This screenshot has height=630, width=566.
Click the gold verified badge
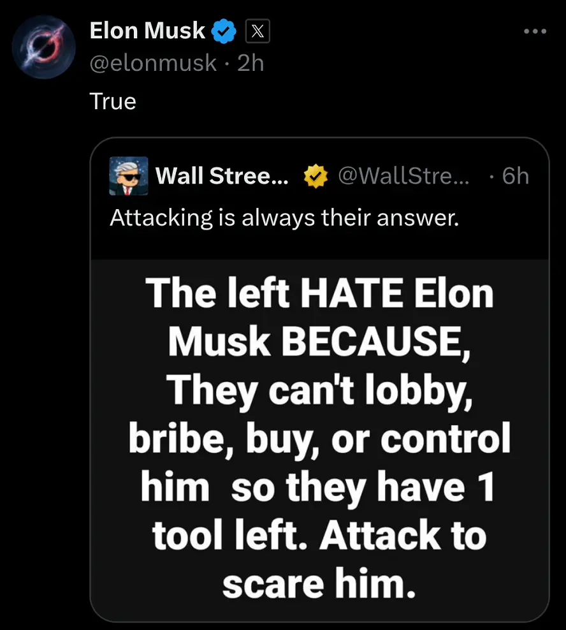pyautogui.click(x=314, y=176)
